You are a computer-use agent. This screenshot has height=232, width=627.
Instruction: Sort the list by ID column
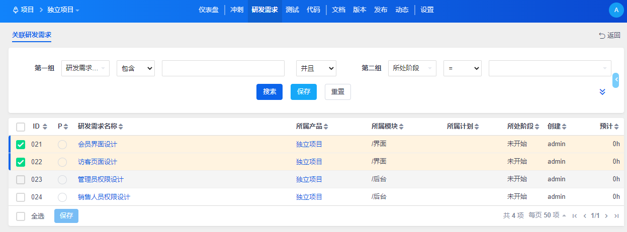point(45,127)
